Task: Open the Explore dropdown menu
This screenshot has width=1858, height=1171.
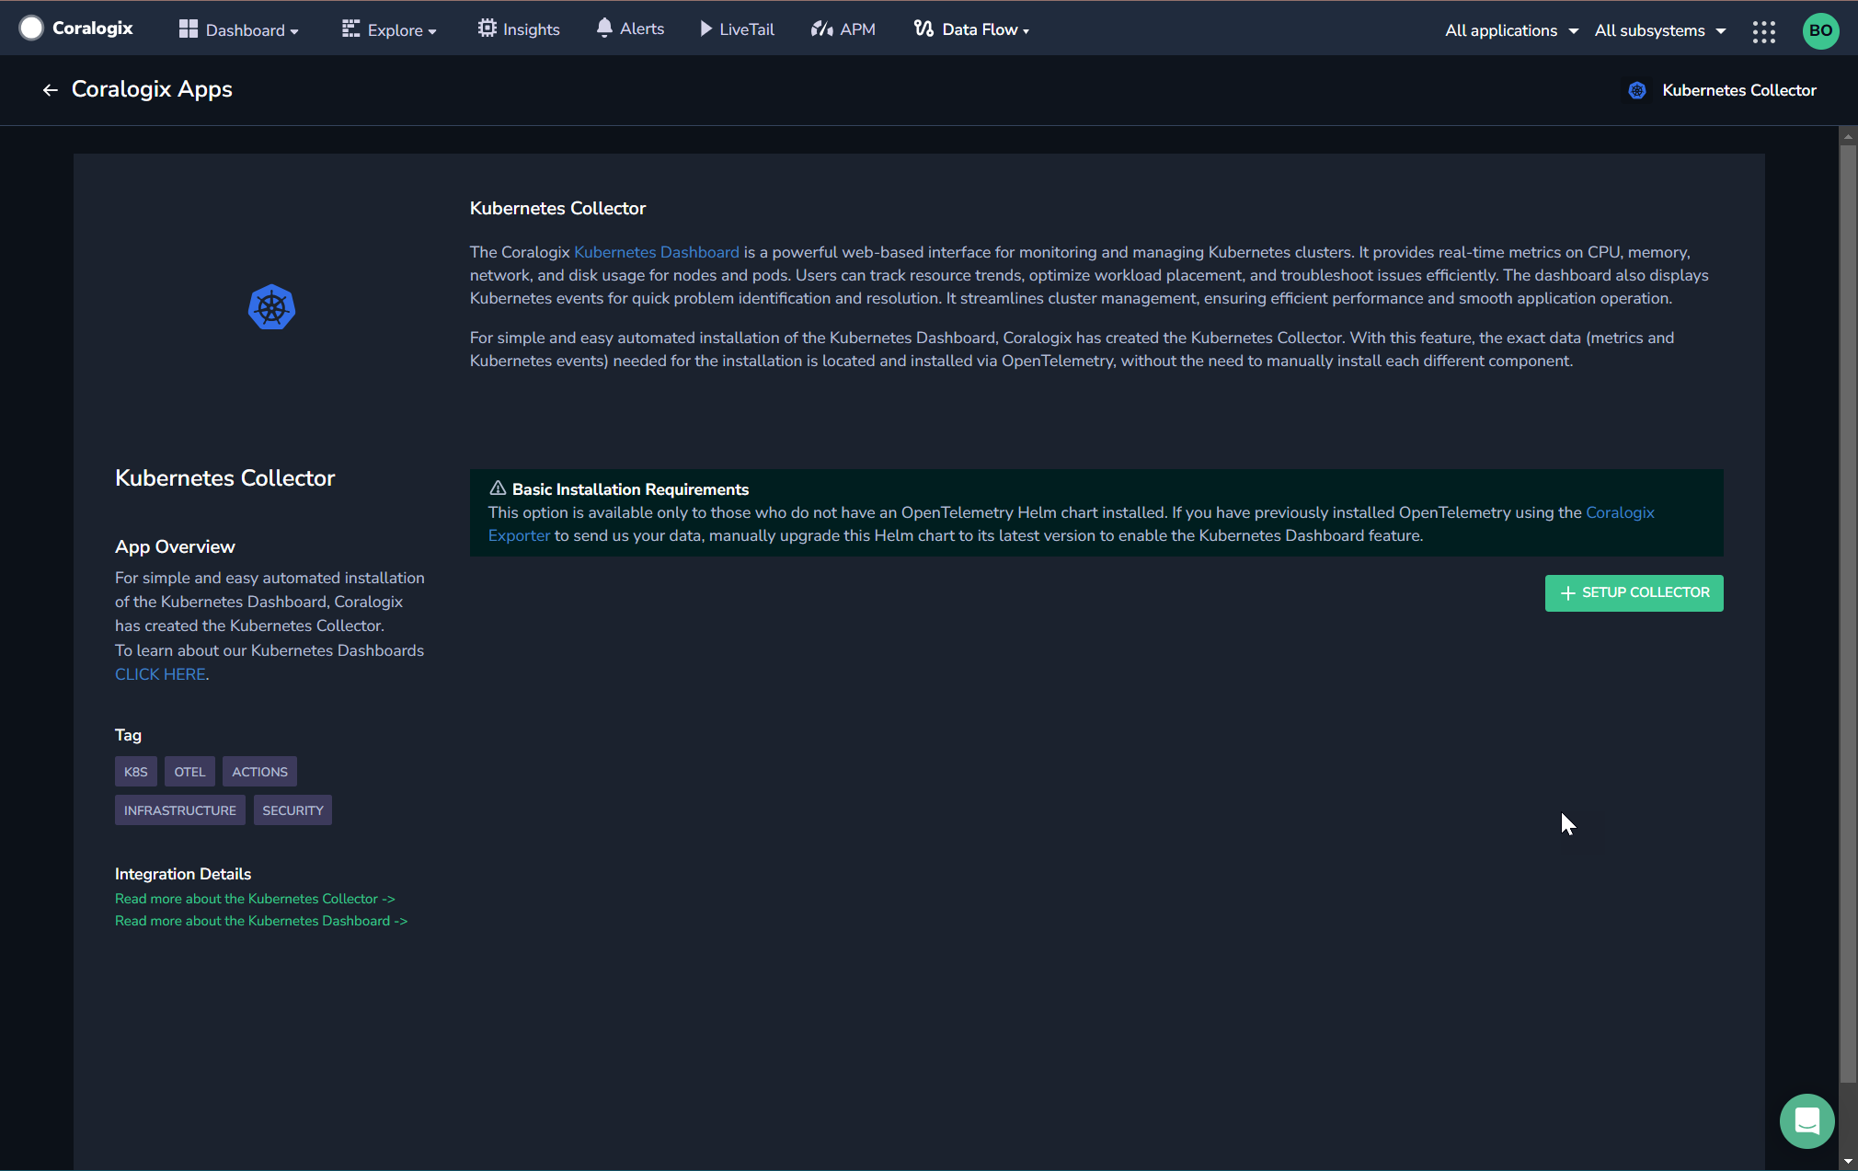Action: tap(389, 29)
